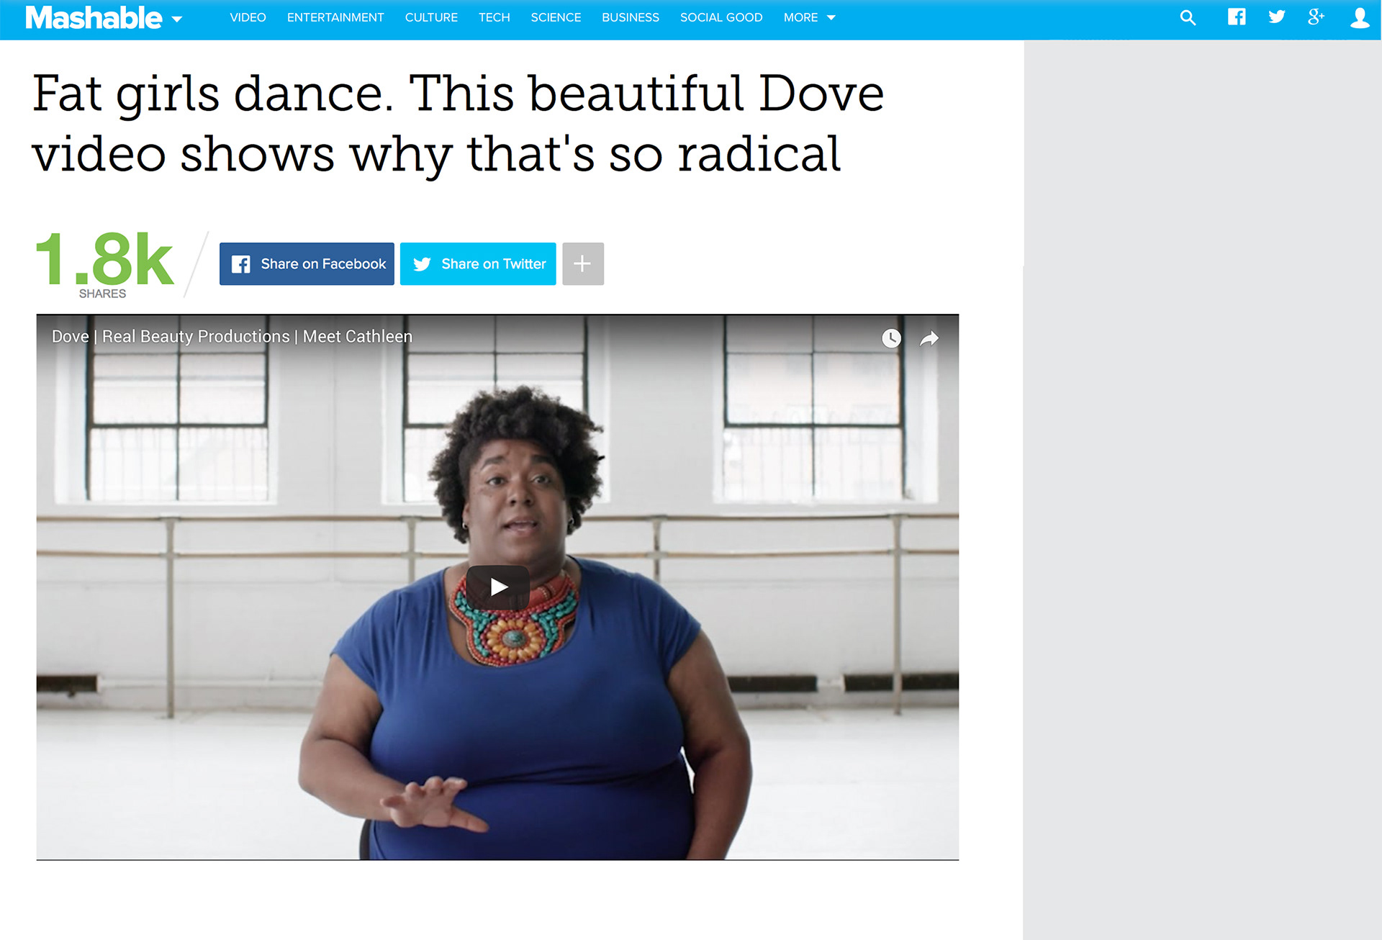1382x940 pixels.
Task: Click the video share arrow icon
Action: [x=929, y=338]
